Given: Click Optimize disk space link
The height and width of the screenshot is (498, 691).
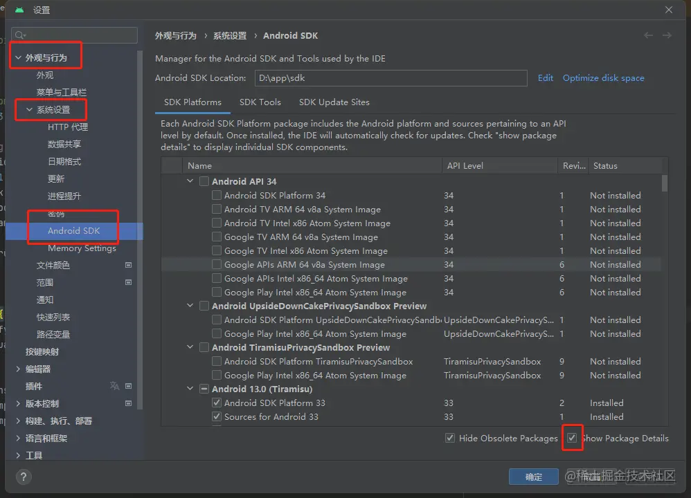Looking at the screenshot, I should [x=603, y=78].
